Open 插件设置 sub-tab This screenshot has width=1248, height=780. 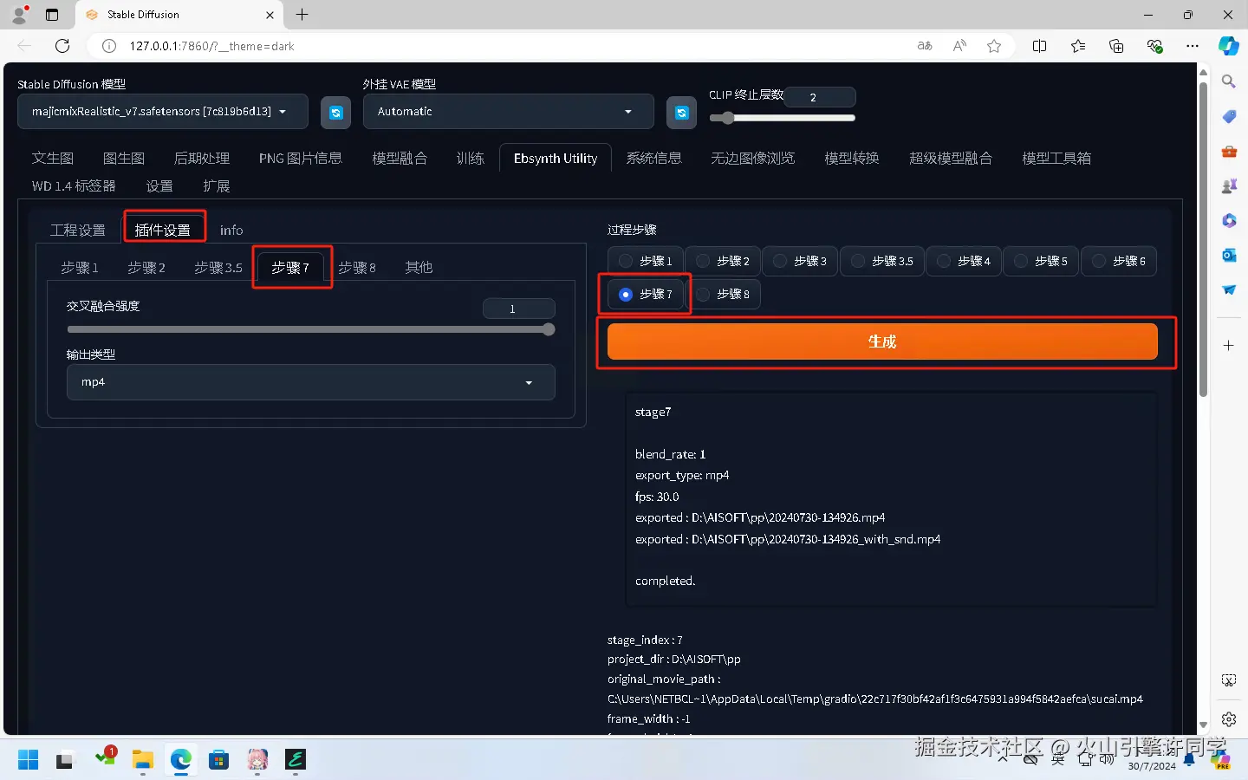162,231
